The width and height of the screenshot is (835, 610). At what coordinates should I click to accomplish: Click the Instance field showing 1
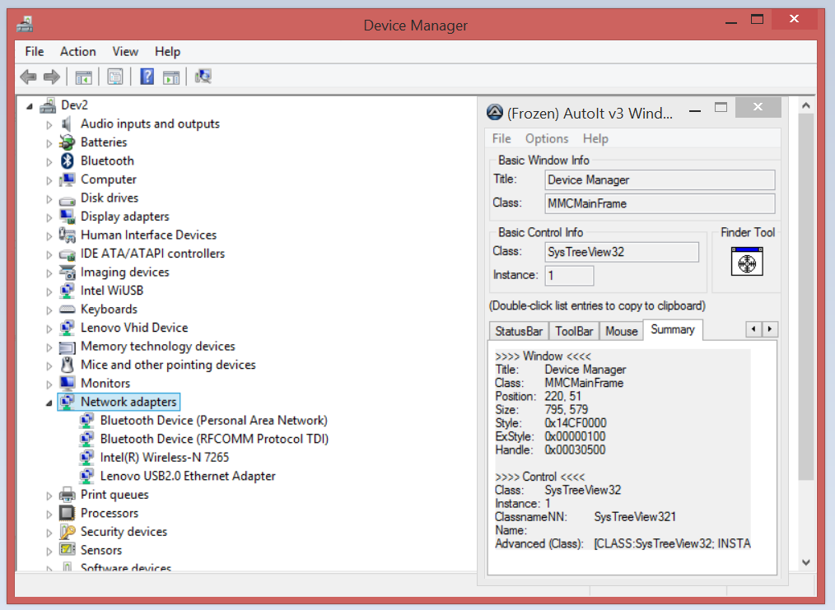coord(569,275)
